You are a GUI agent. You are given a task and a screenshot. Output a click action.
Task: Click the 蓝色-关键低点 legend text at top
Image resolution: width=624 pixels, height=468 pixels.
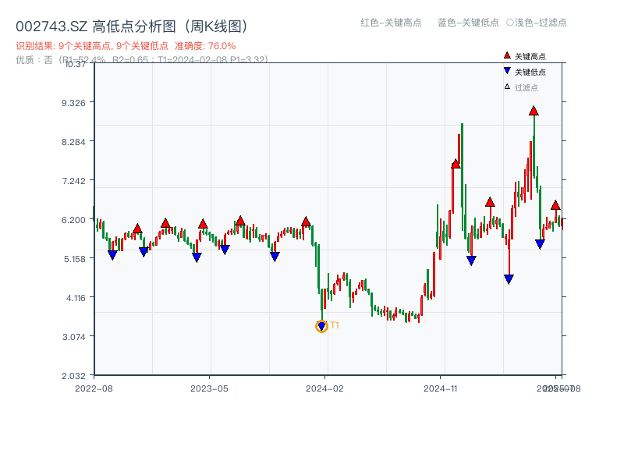tap(468, 23)
